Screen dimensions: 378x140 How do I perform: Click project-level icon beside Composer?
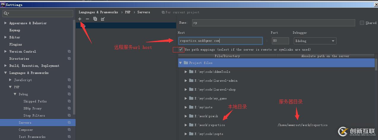[69, 130]
